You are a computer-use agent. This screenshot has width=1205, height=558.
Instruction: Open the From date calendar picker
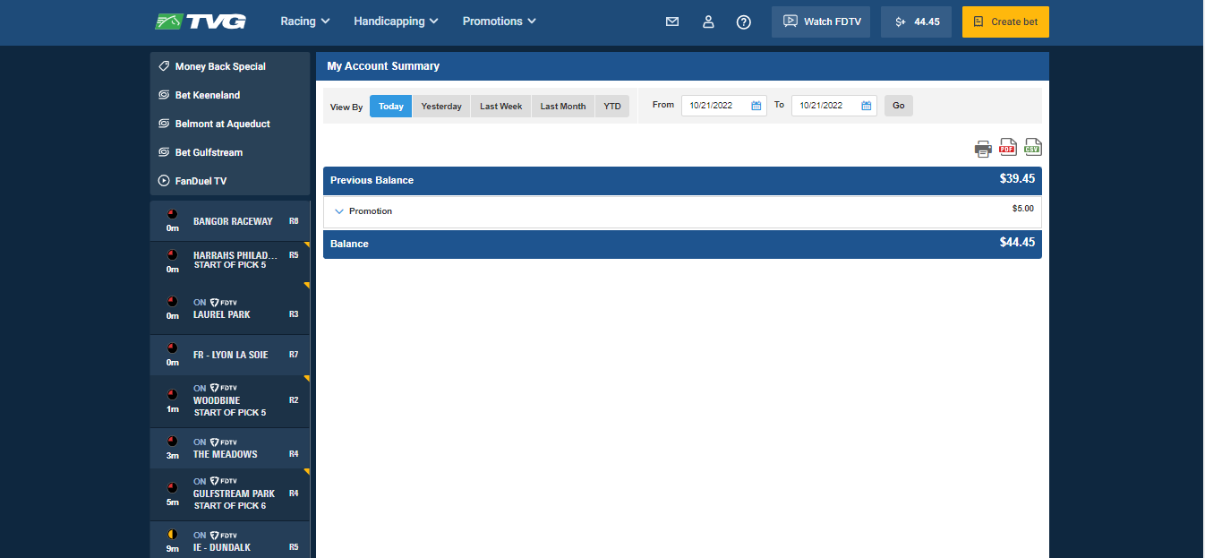click(x=756, y=106)
